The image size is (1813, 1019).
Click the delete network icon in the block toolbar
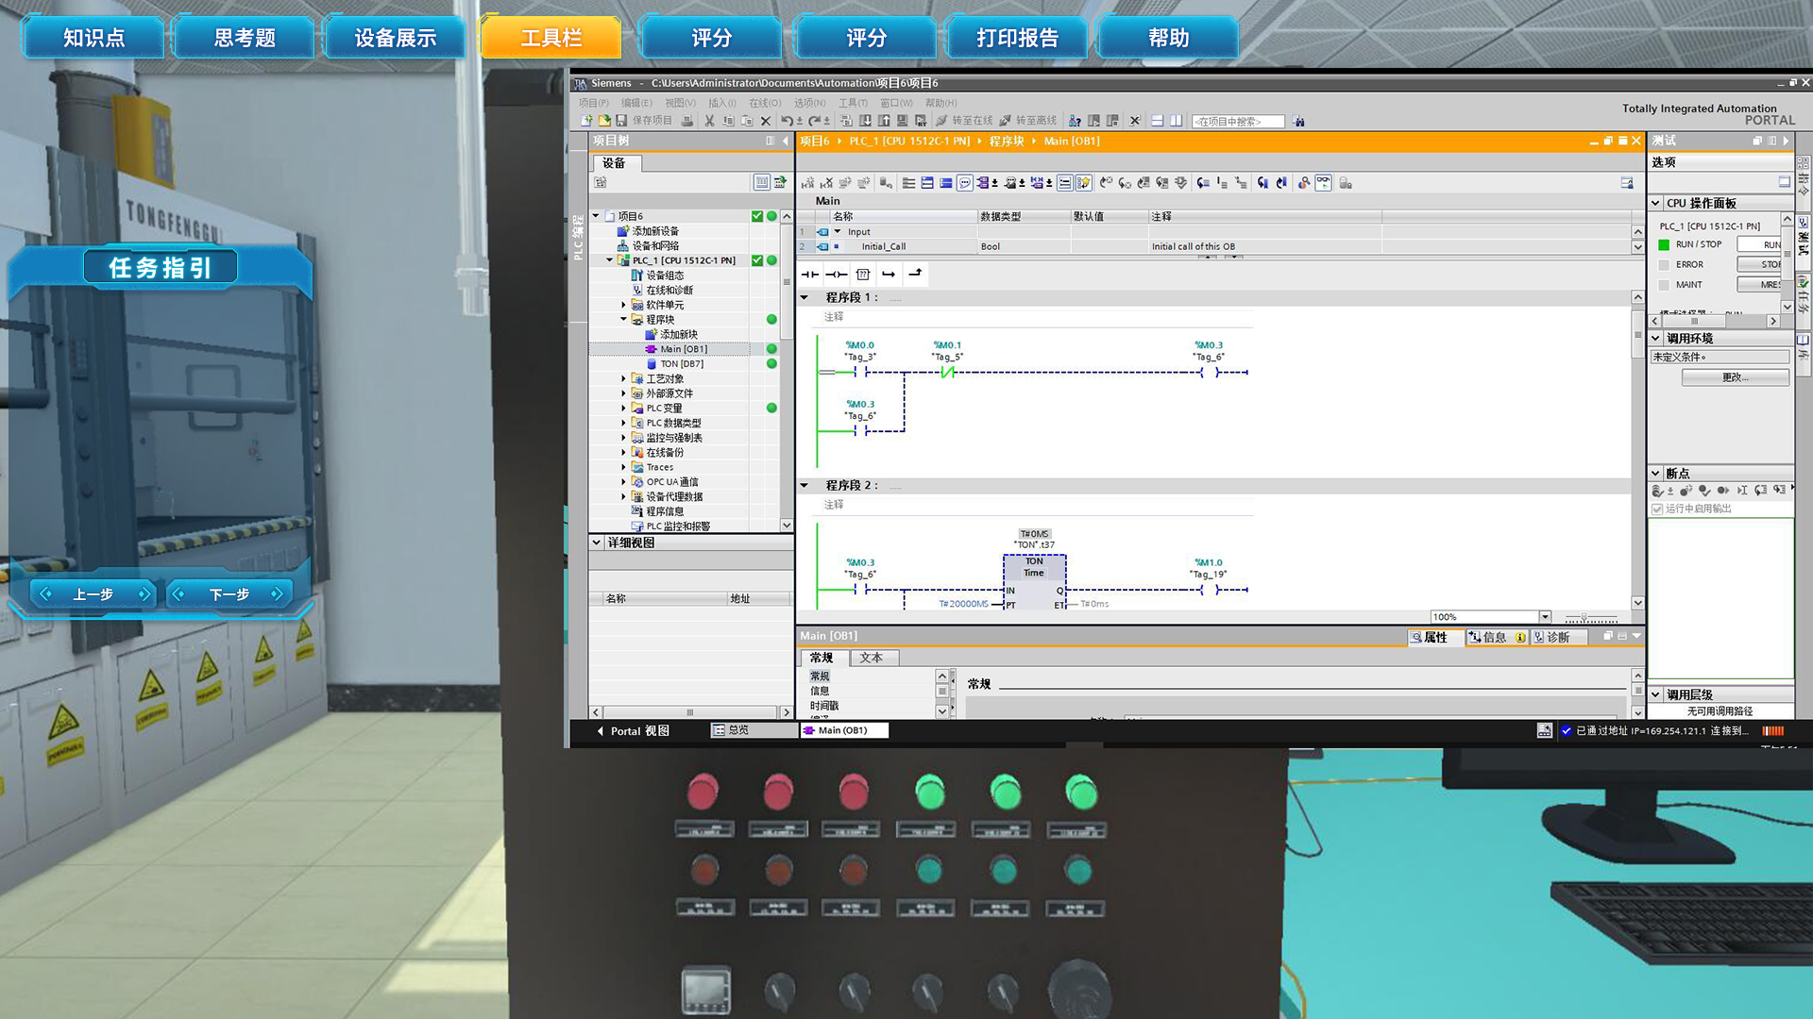click(x=826, y=183)
